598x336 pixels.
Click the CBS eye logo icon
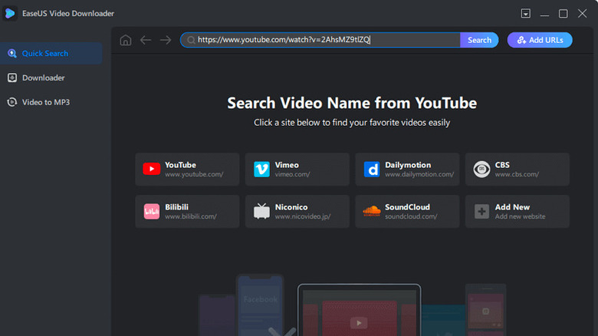pos(481,170)
